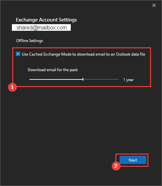The height and width of the screenshot is (186, 162).
Task: Click the Offline Settings section label
Action: [30, 41]
